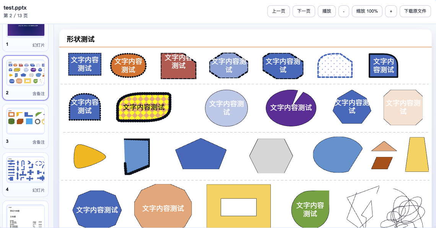
Task: Select the yellow rounded triangle shape
Action: pos(89,156)
